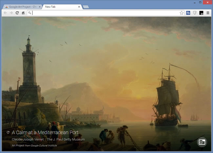
Task: Open the Chrome hamburger menu
Action: [x=208, y=13]
